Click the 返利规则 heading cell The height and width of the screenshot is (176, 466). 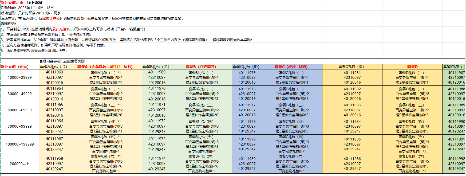point(9,24)
